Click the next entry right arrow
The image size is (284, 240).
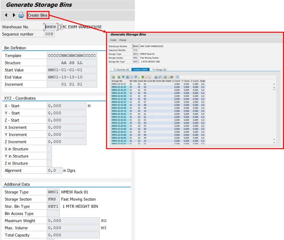click(14, 15)
